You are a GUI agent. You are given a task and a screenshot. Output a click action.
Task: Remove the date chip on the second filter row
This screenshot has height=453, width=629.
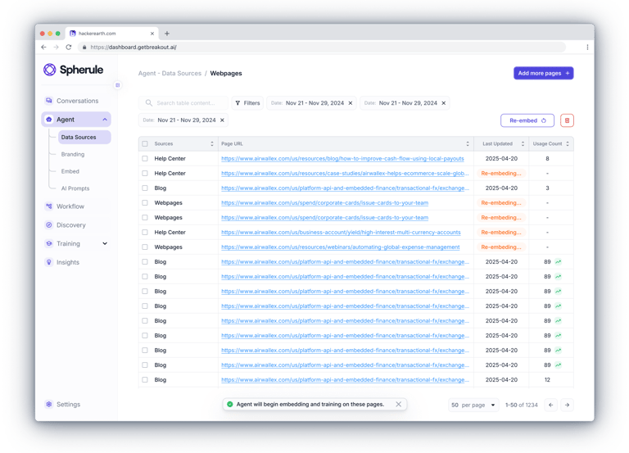click(222, 120)
